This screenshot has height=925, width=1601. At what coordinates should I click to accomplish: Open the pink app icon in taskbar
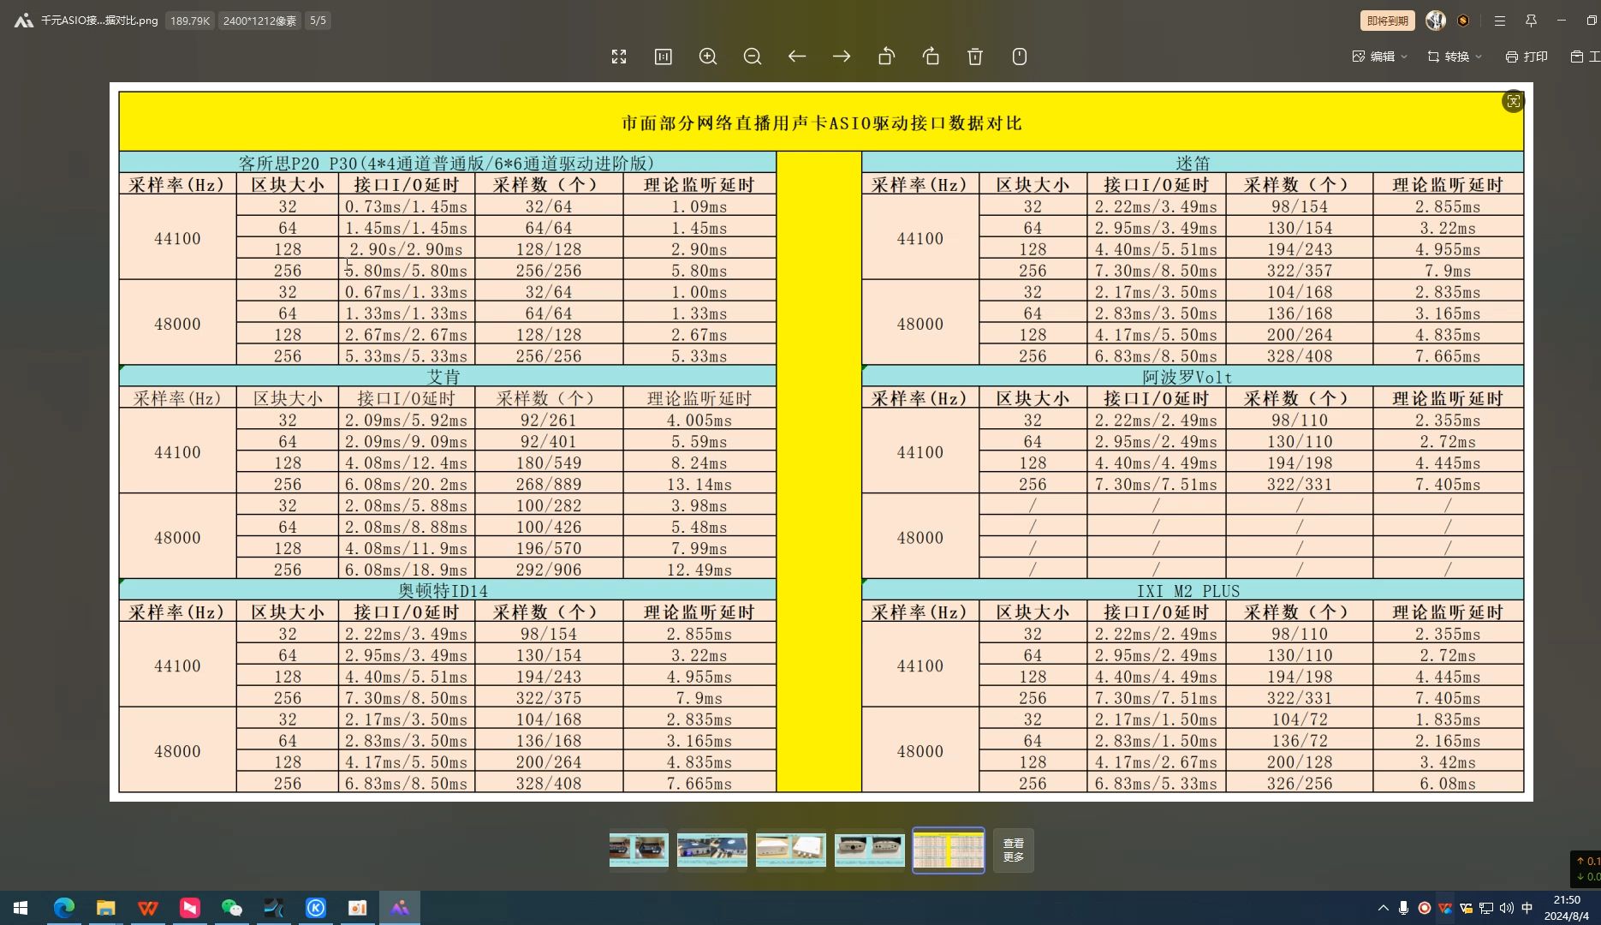(x=189, y=908)
